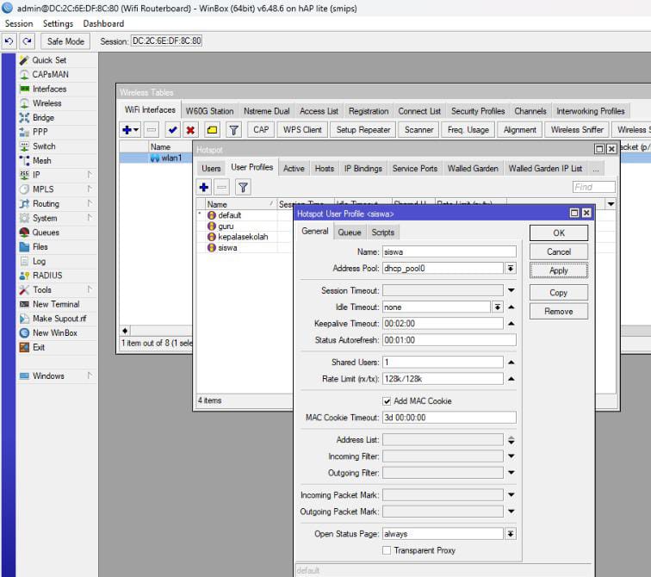Toggle Safe Mode button
651x577 pixels.
click(65, 41)
